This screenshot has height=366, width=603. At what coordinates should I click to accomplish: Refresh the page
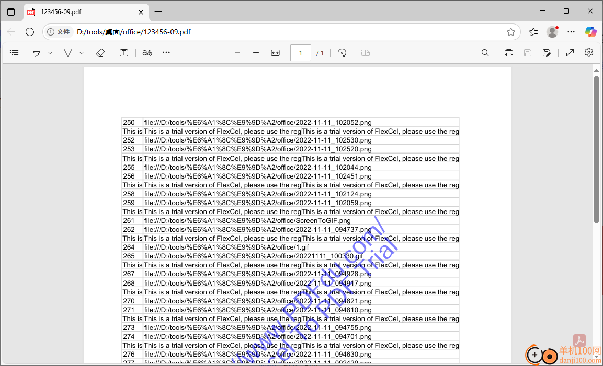tap(30, 32)
